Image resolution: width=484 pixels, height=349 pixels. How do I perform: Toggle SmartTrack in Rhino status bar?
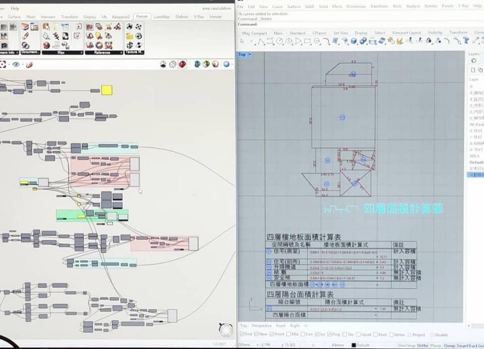click(466, 345)
